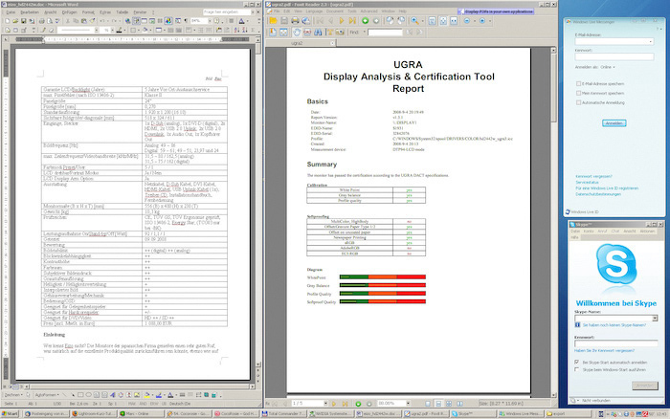Open the Datei menu in Word

[x=11, y=12]
